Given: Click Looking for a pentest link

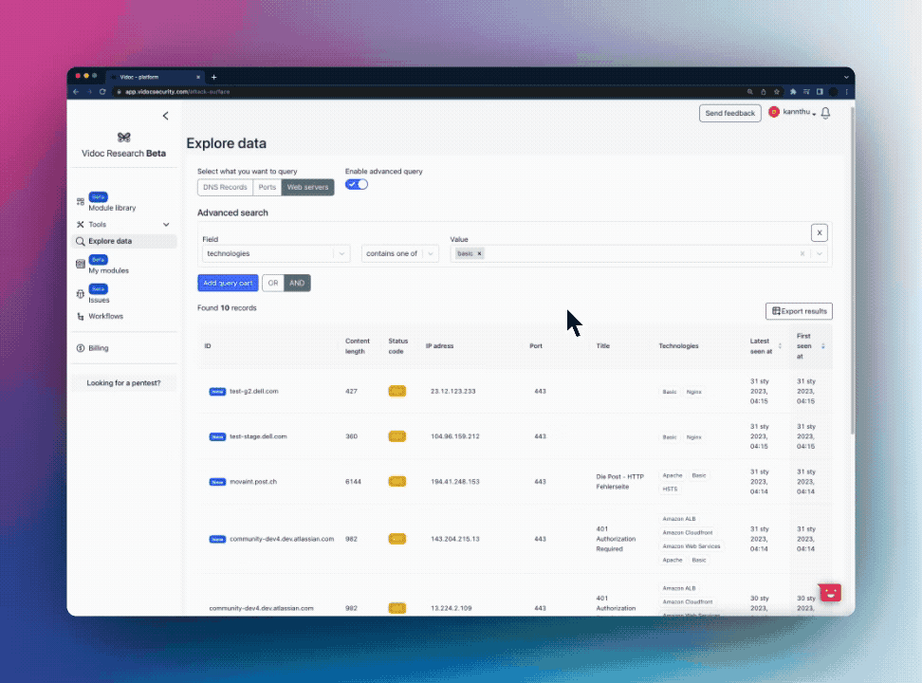Looking at the screenshot, I should pyautogui.click(x=123, y=383).
